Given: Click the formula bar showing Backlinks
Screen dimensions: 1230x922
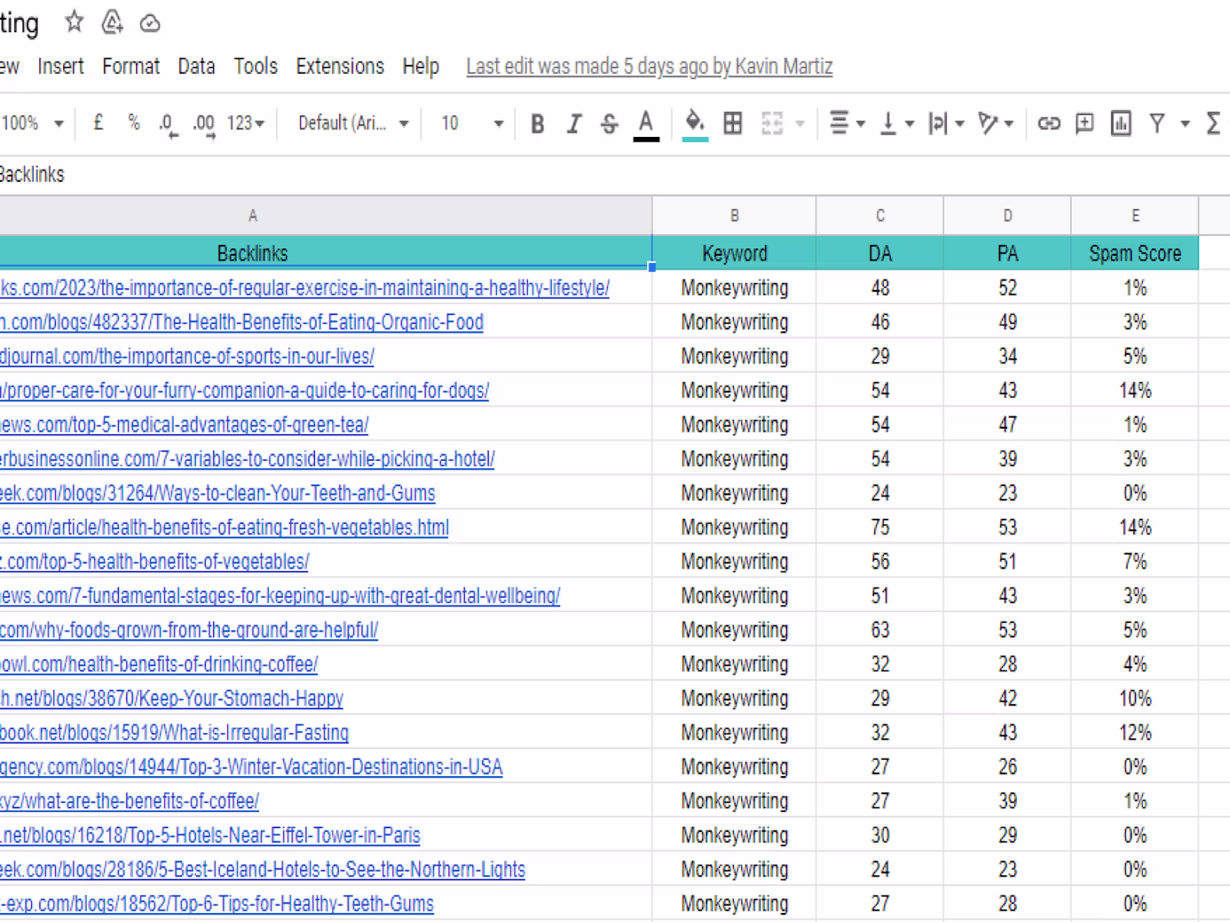Looking at the screenshot, I should (615, 175).
